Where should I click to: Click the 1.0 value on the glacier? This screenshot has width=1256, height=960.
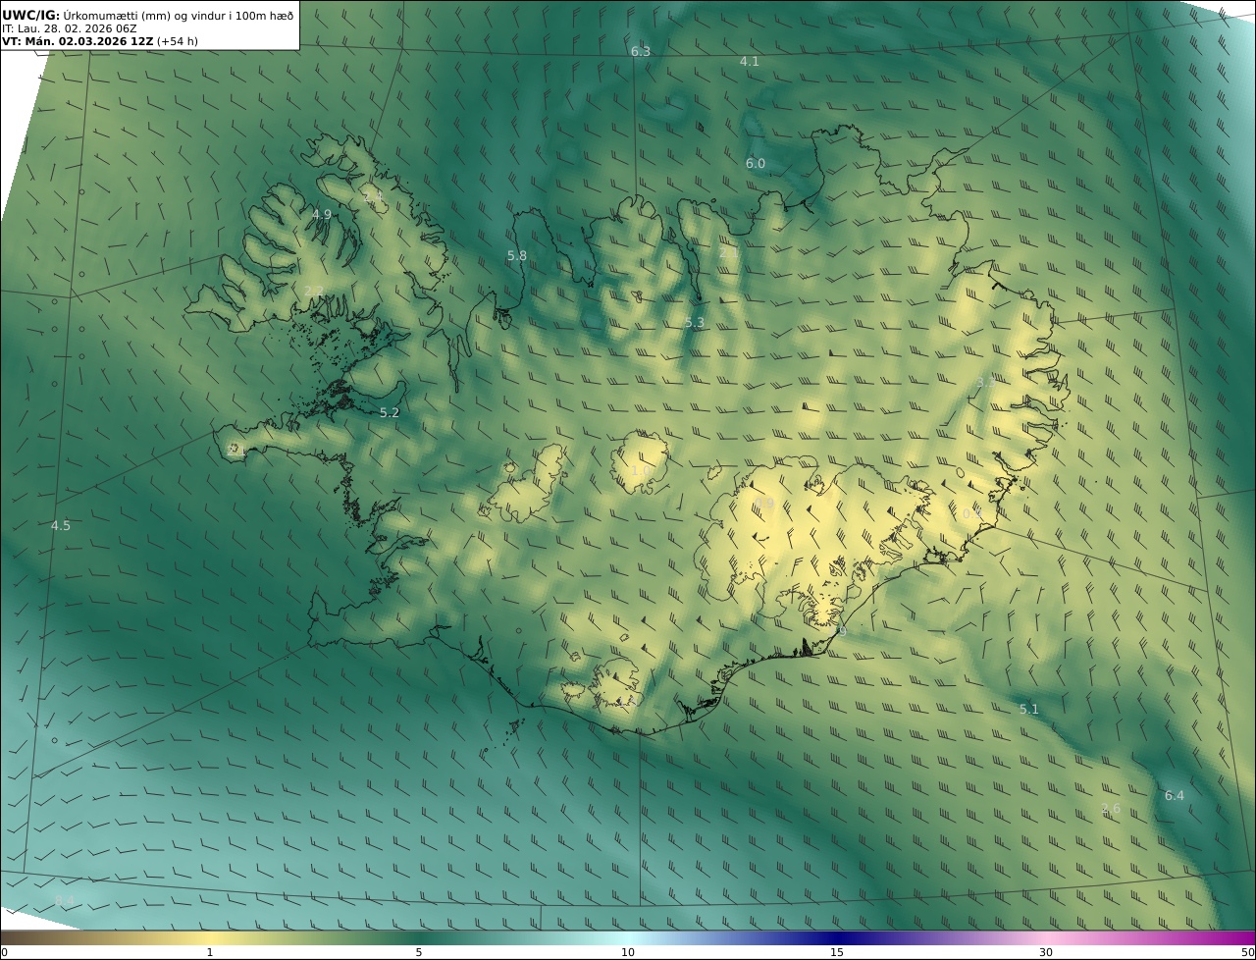tap(640, 471)
